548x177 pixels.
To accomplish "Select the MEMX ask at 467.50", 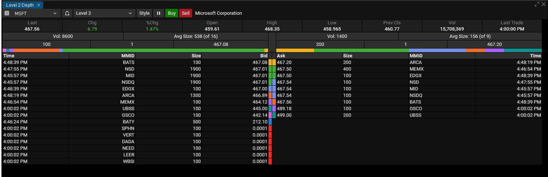I will [x=409, y=69].
